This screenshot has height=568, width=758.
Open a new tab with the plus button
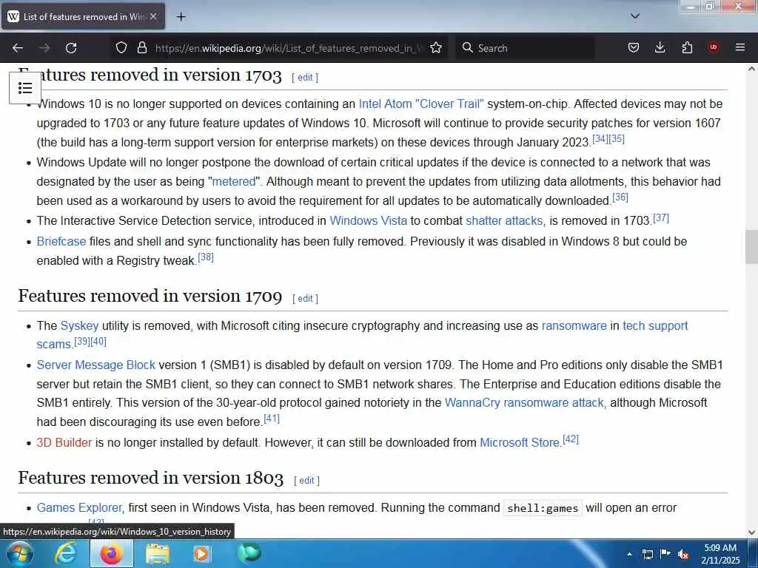(181, 17)
